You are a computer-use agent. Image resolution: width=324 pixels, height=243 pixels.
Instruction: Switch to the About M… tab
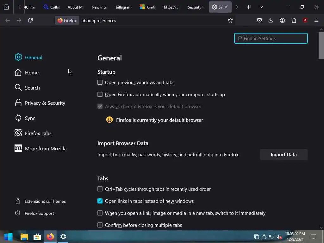pyautogui.click(x=75, y=7)
